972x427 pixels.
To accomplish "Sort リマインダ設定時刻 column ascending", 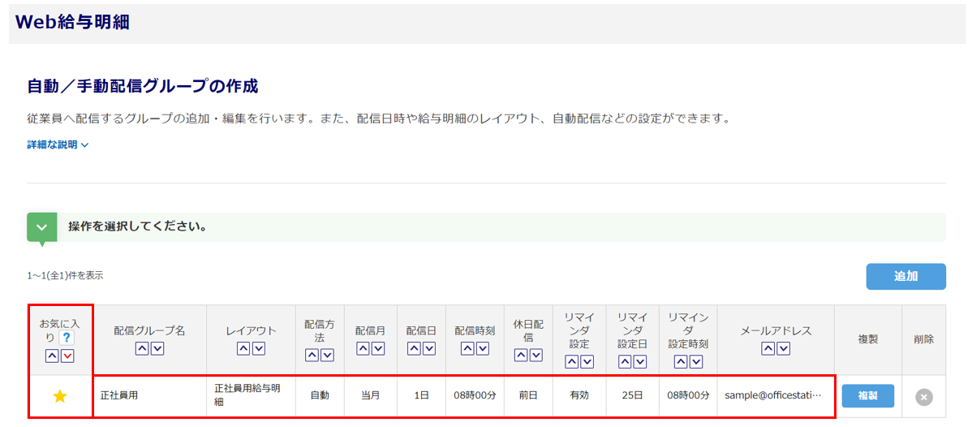I will pyautogui.click(x=681, y=362).
